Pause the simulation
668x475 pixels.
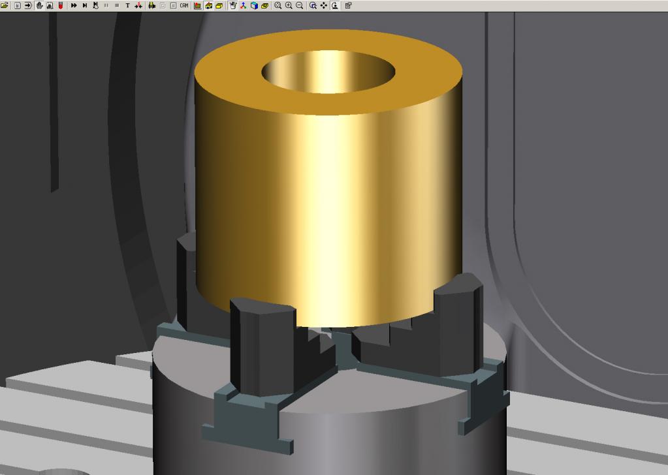coord(106,5)
